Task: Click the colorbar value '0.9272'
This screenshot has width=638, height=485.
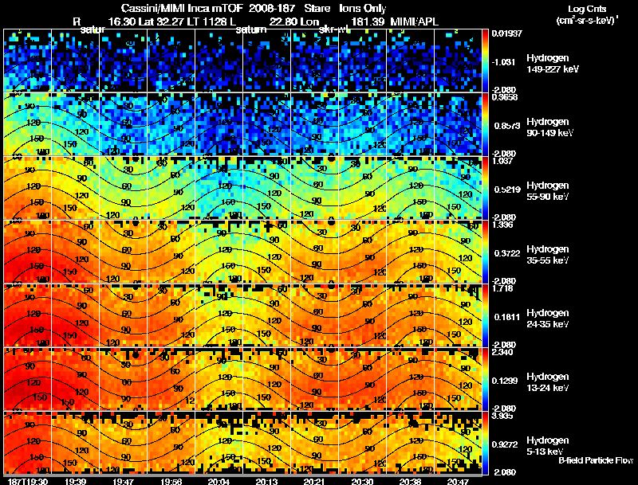Action: click(x=505, y=444)
